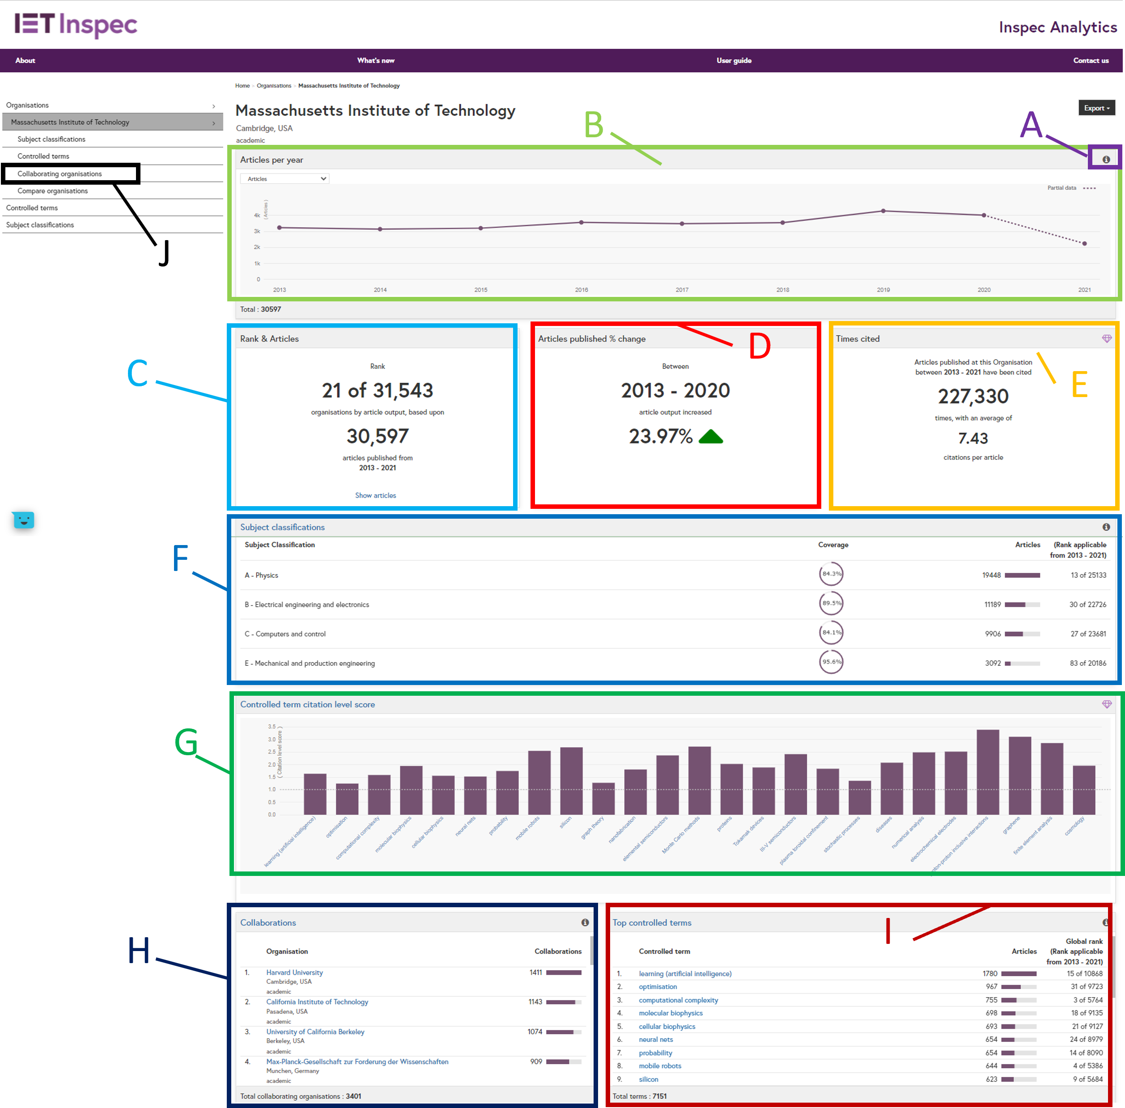Select Collaborating organisations in the sidebar
This screenshot has width=1125, height=1108.
[x=59, y=174]
